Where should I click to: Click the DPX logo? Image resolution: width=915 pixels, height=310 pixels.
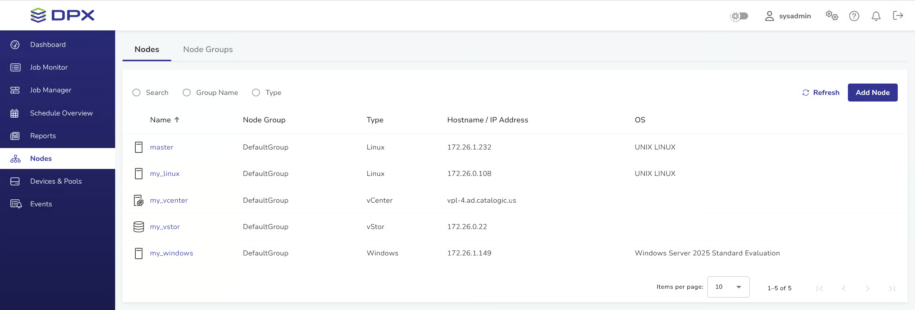click(62, 15)
